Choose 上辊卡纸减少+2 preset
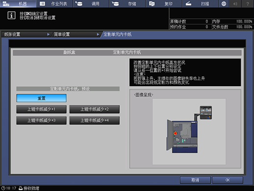 coord(94,109)
